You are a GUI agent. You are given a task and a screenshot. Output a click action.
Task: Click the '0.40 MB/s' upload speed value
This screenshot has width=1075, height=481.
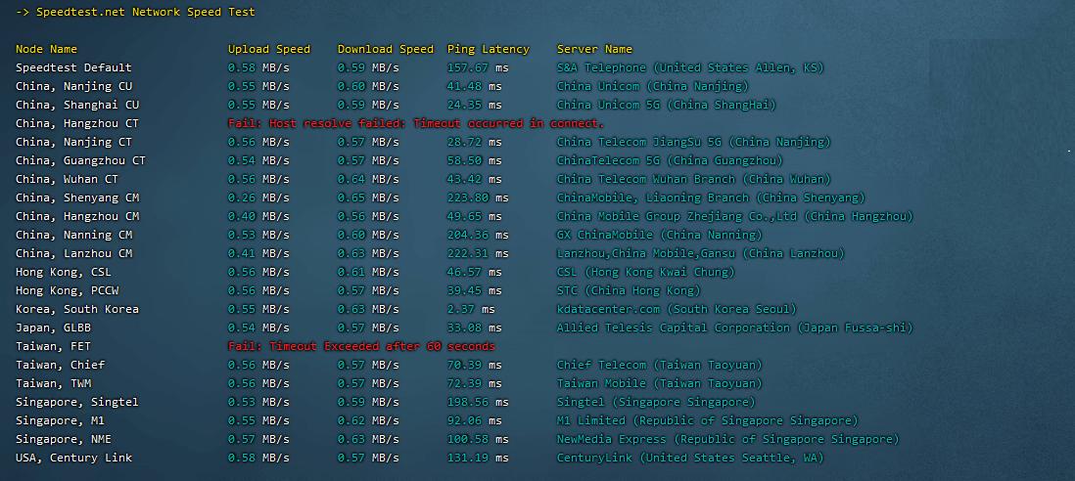(x=258, y=216)
